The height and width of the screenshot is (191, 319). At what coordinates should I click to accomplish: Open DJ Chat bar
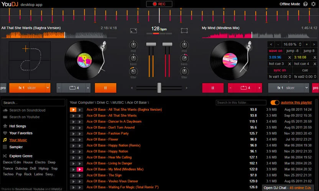click(287, 188)
